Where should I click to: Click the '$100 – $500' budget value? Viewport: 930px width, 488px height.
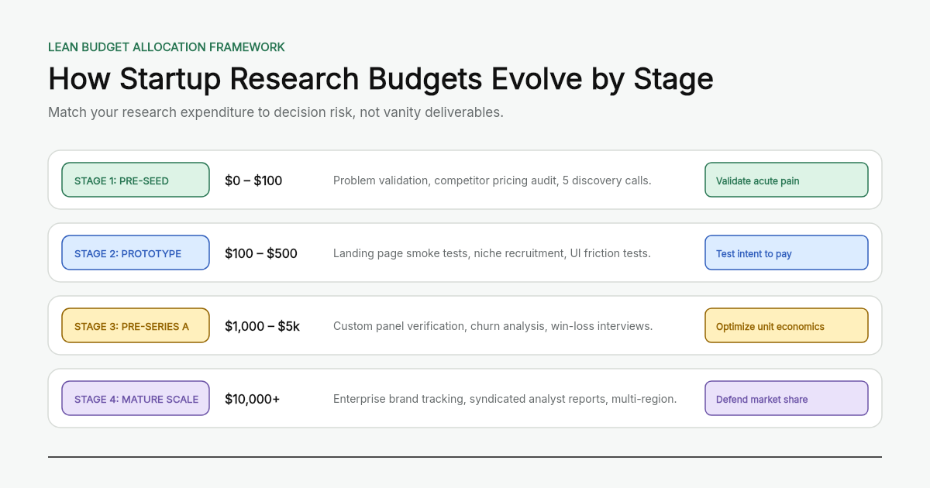point(261,253)
